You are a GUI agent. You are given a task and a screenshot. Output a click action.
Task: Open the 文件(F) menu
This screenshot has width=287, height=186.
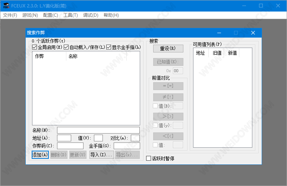10,15
